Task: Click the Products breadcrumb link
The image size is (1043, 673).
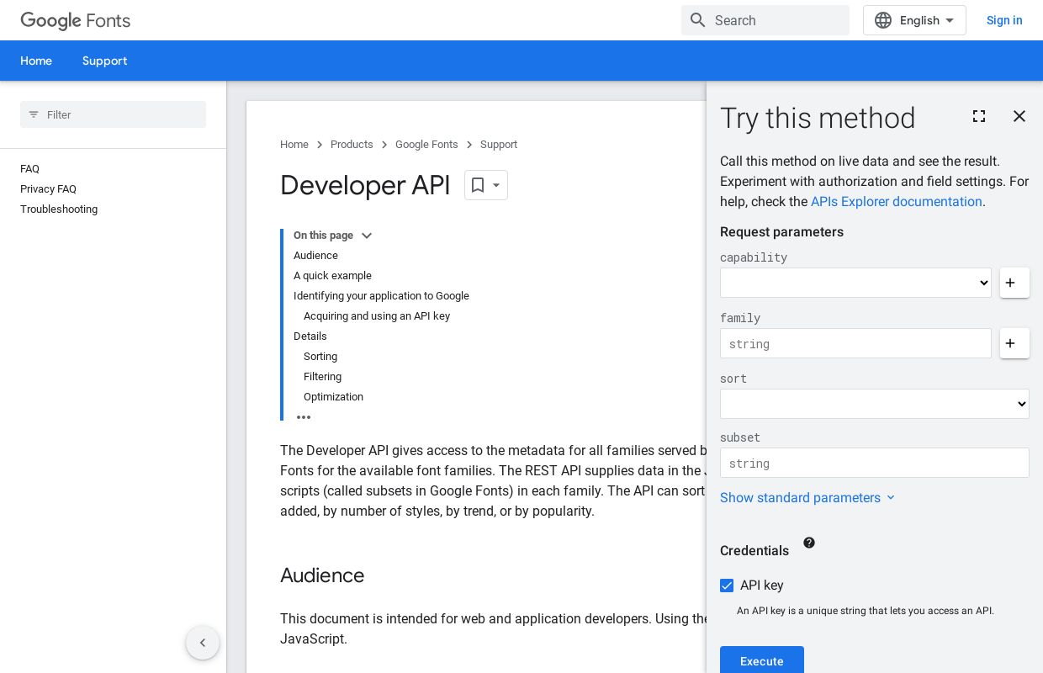Action: (352, 145)
